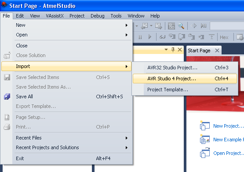Click the up-arrow-under-bar debug toolbar icon

[x=211, y=37]
